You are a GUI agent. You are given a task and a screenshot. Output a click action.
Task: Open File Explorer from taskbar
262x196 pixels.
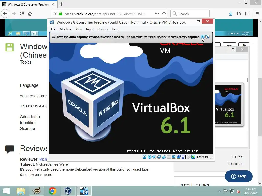pos(20,191)
